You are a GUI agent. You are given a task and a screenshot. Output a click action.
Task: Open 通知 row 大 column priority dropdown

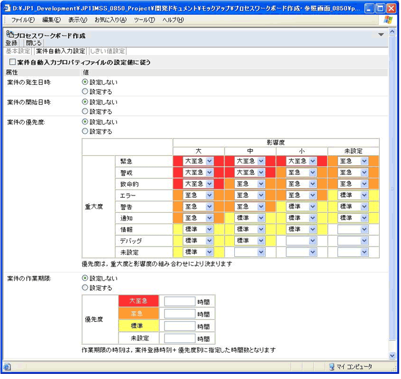199,218
